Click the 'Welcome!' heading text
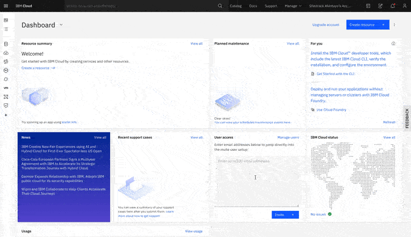This screenshot has width=411, height=237. coord(32,54)
